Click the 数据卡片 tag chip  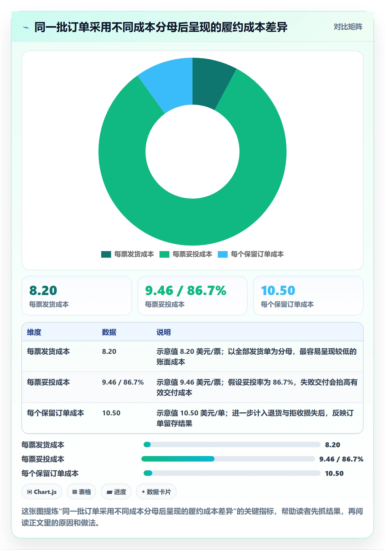click(x=156, y=492)
